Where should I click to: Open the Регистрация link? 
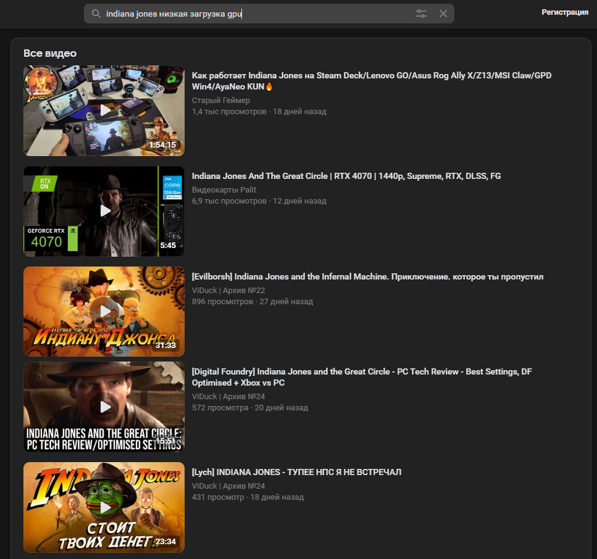(565, 12)
